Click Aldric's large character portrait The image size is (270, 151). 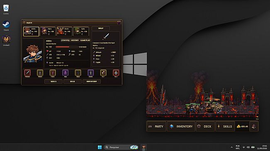pos(33,53)
